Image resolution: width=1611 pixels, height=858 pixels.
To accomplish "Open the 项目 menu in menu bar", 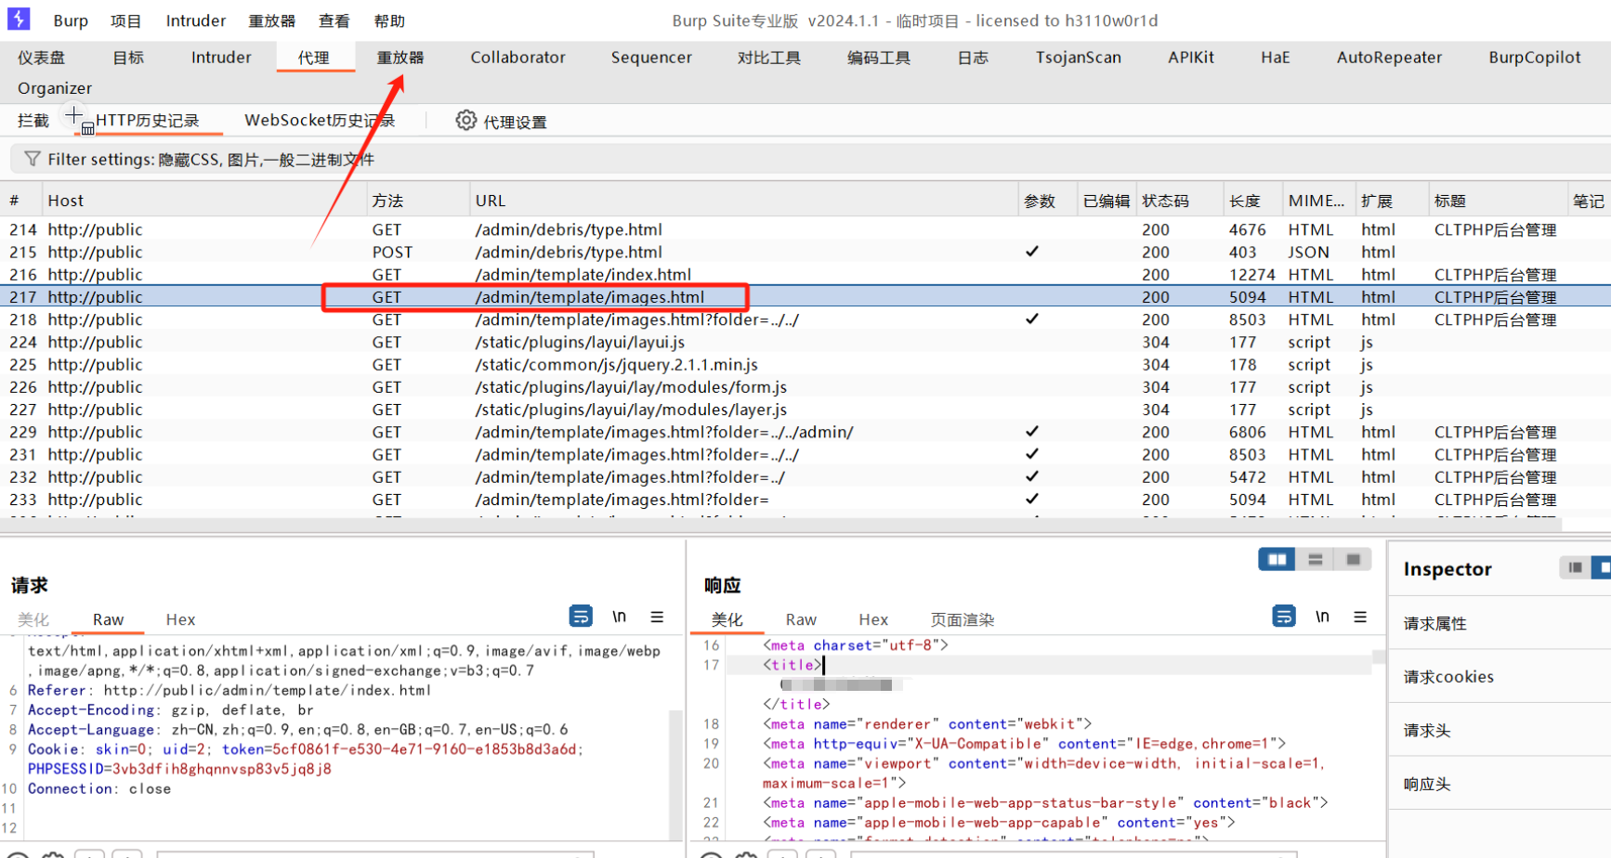I will pos(125,20).
